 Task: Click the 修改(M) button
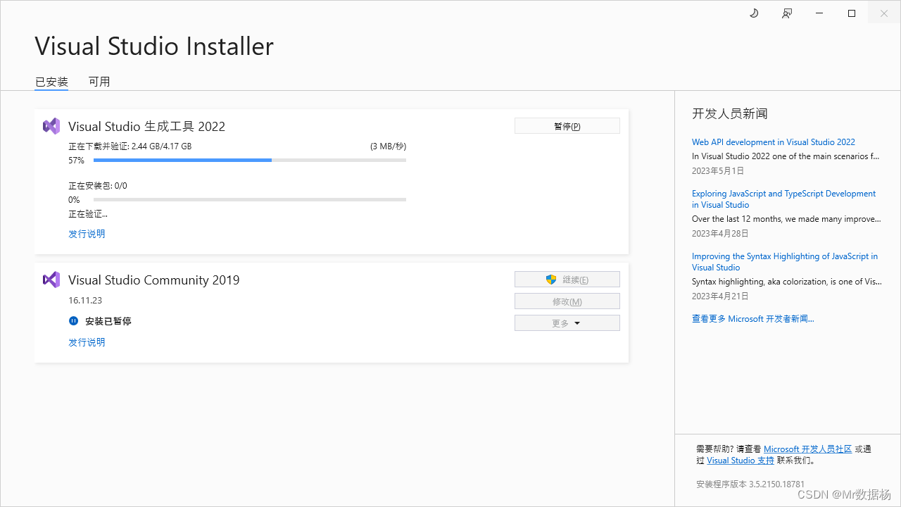tap(567, 301)
